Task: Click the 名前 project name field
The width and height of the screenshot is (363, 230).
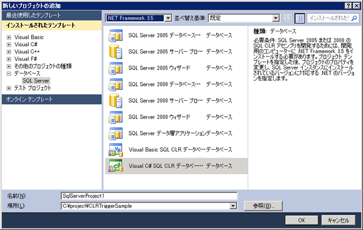Action: pos(149,196)
